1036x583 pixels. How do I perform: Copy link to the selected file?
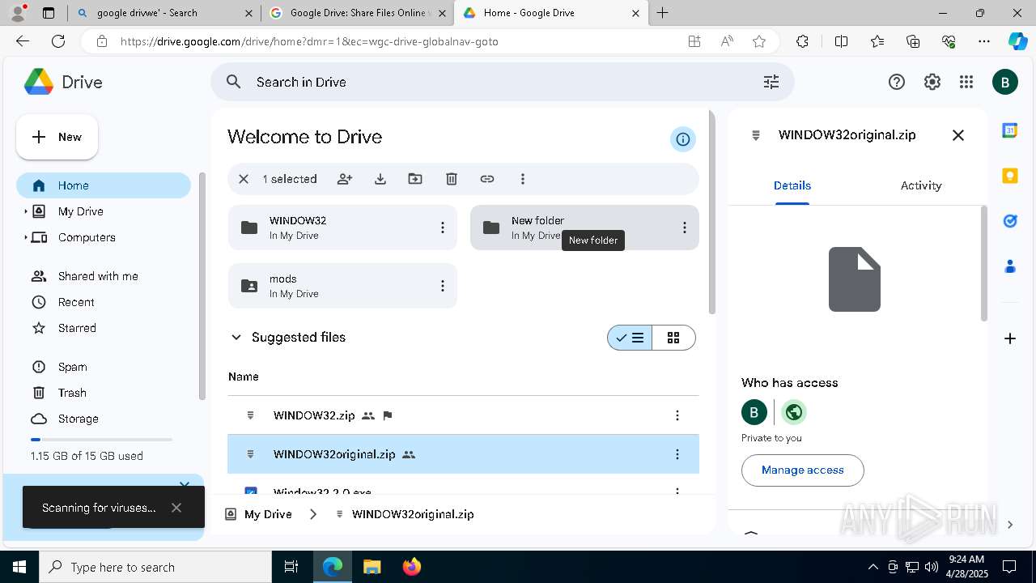point(487,179)
